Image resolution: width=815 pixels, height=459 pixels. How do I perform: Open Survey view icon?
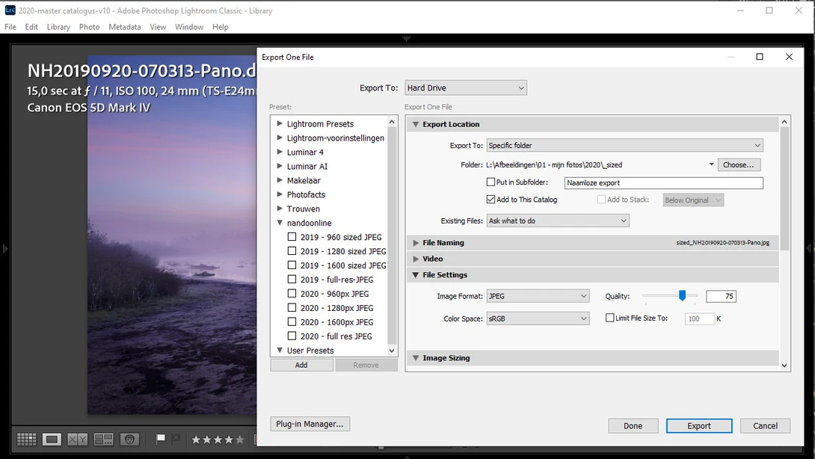(x=103, y=440)
